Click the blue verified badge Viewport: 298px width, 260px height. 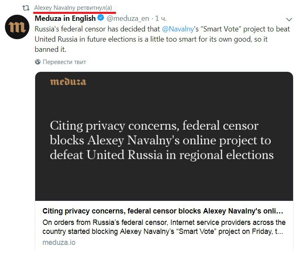pos(101,18)
